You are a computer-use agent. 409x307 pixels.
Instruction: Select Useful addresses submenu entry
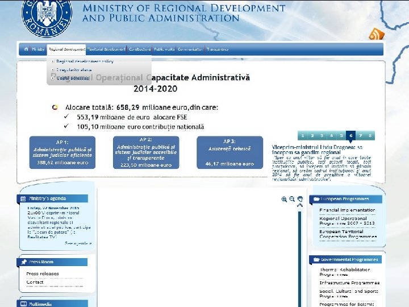73,78
